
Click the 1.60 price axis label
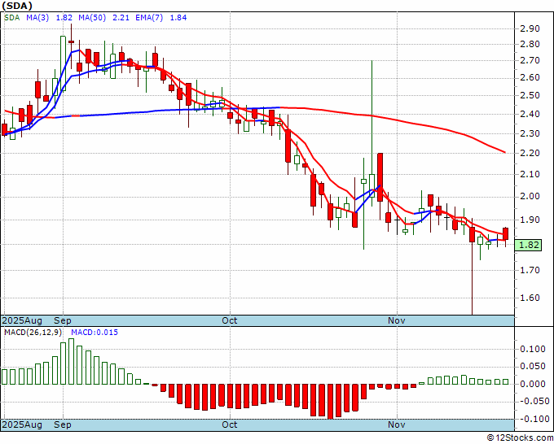pos(530,298)
